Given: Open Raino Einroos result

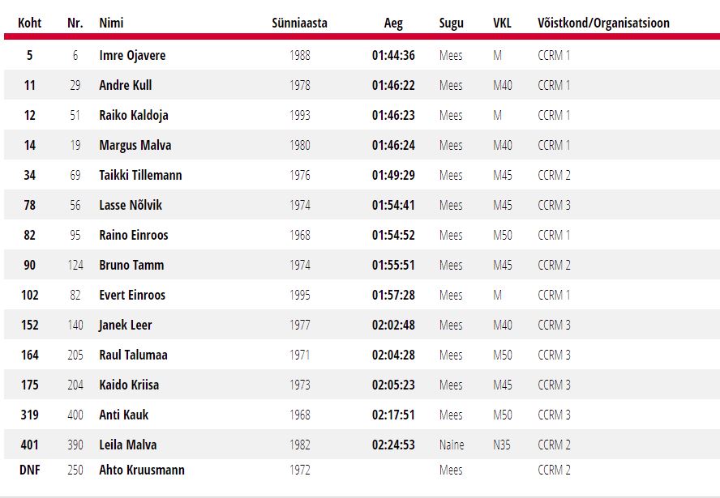Looking at the screenshot, I should coord(133,235).
